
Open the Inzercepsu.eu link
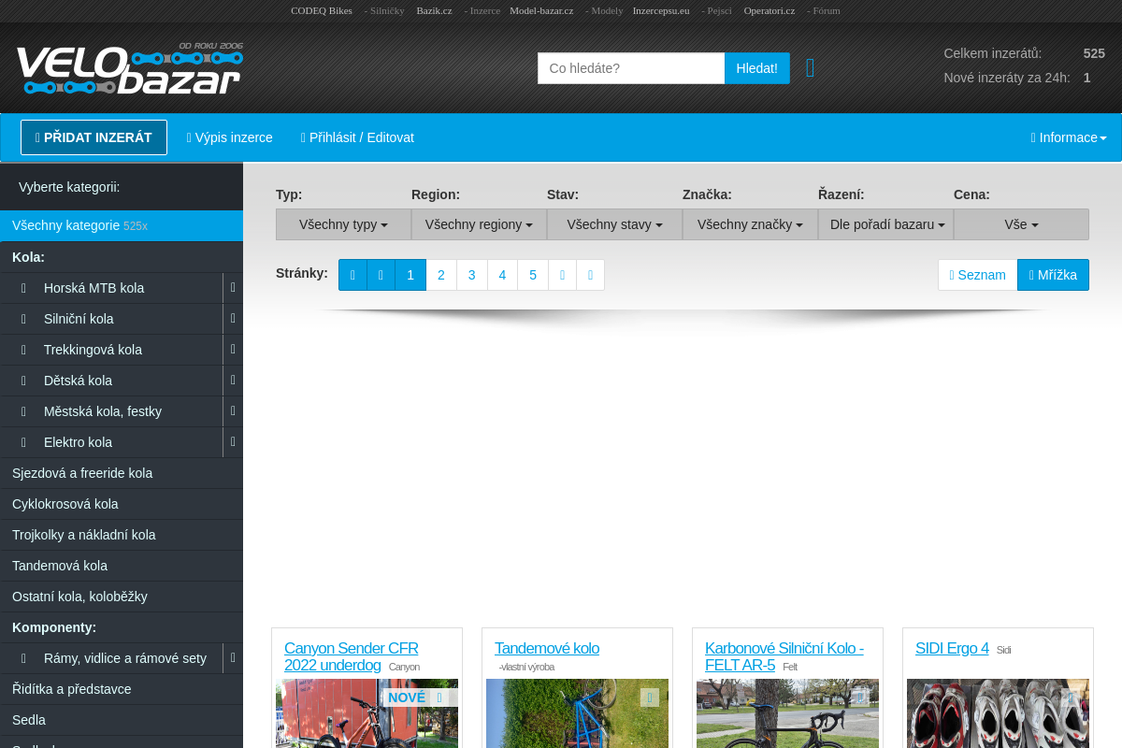(661, 10)
